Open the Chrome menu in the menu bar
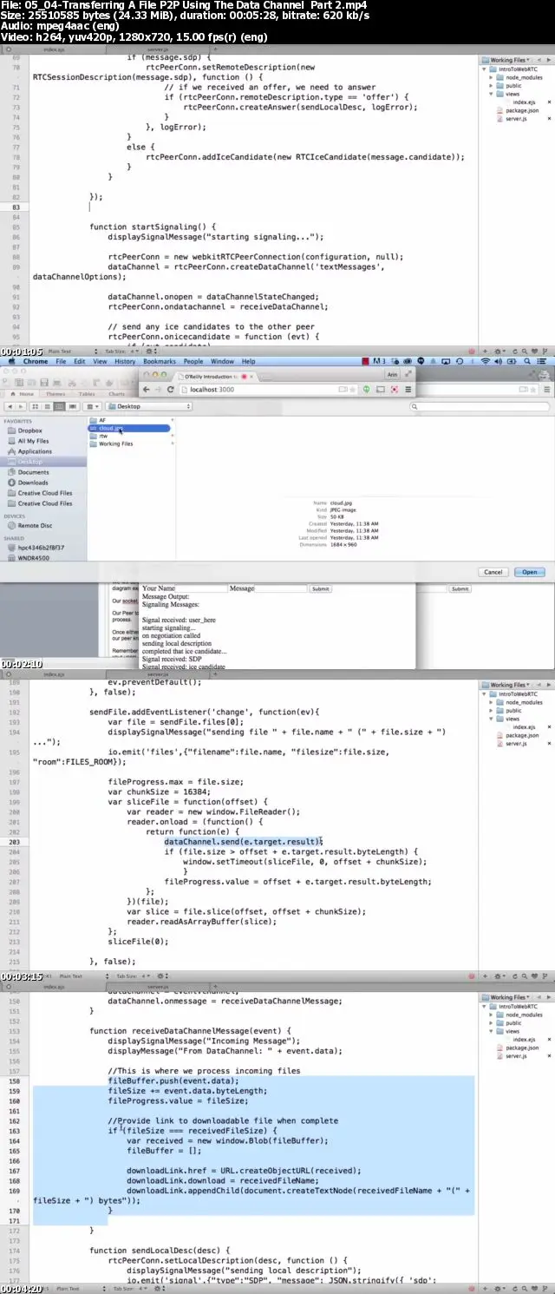This screenshot has width=555, height=1294. pyautogui.click(x=36, y=361)
